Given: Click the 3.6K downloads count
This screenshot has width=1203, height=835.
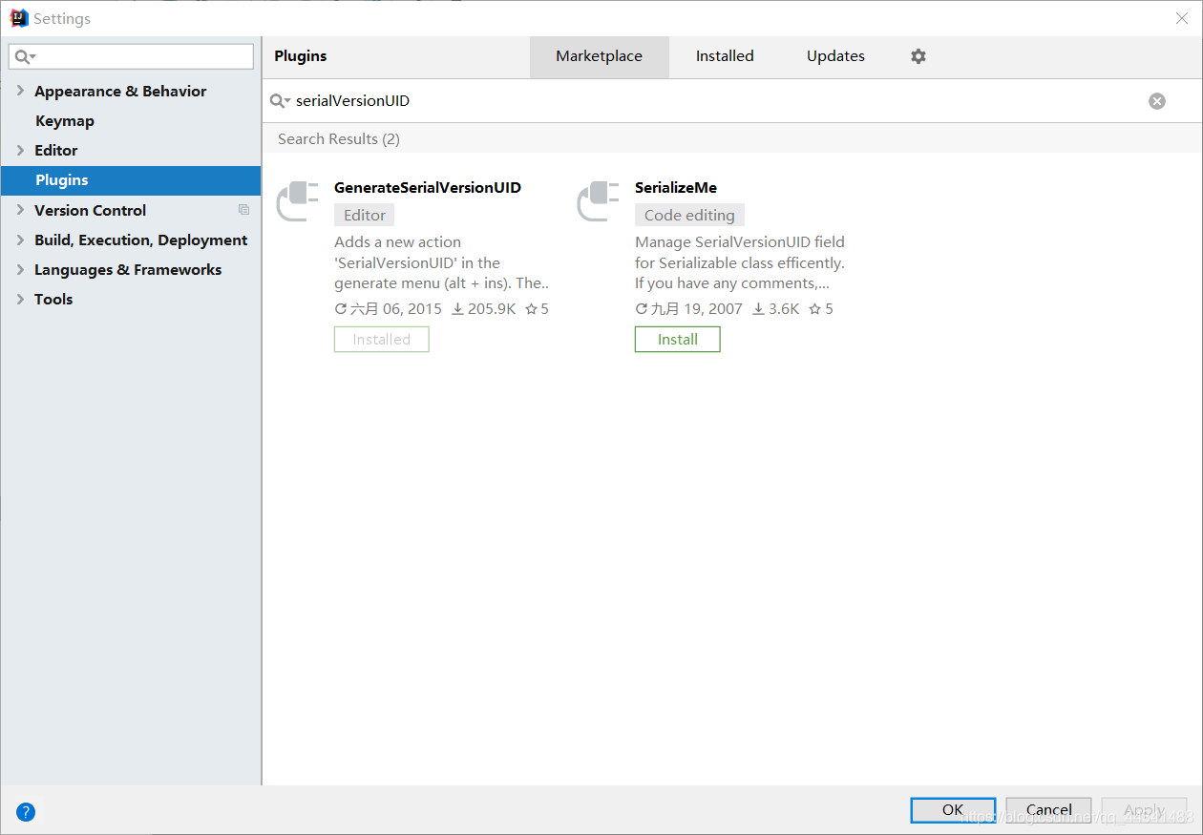Looking at the screenshot, I should click(775, 309).
